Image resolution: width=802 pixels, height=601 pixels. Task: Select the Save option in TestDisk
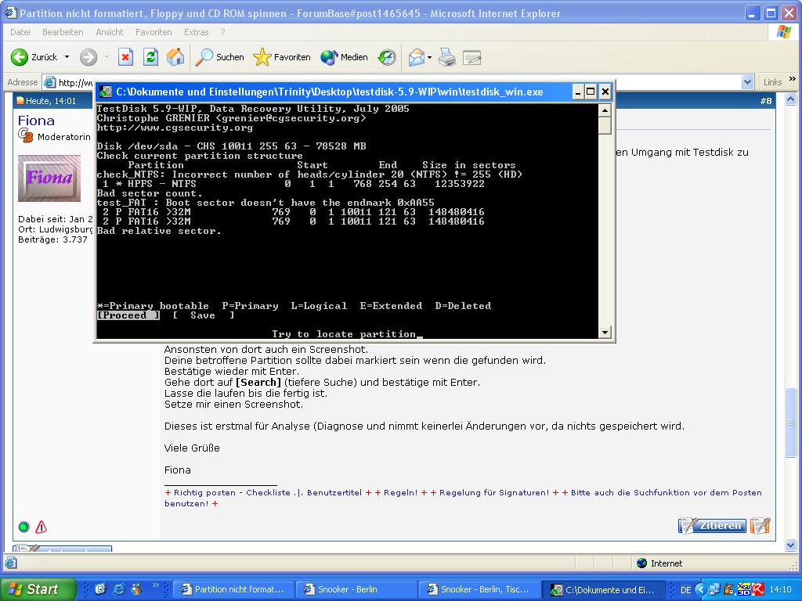(203, 315)
